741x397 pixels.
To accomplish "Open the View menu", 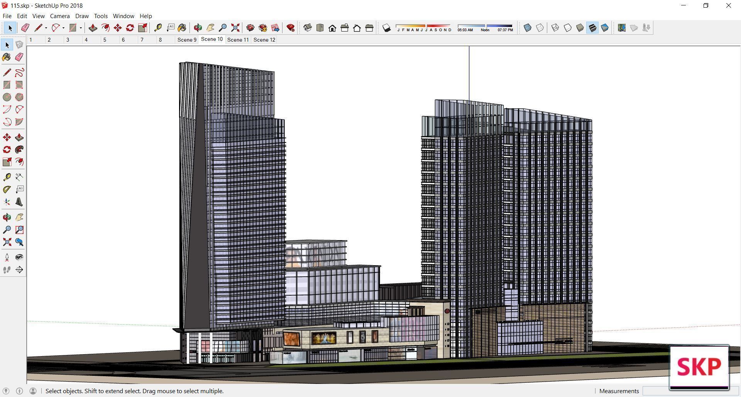I will coord(38,16).
